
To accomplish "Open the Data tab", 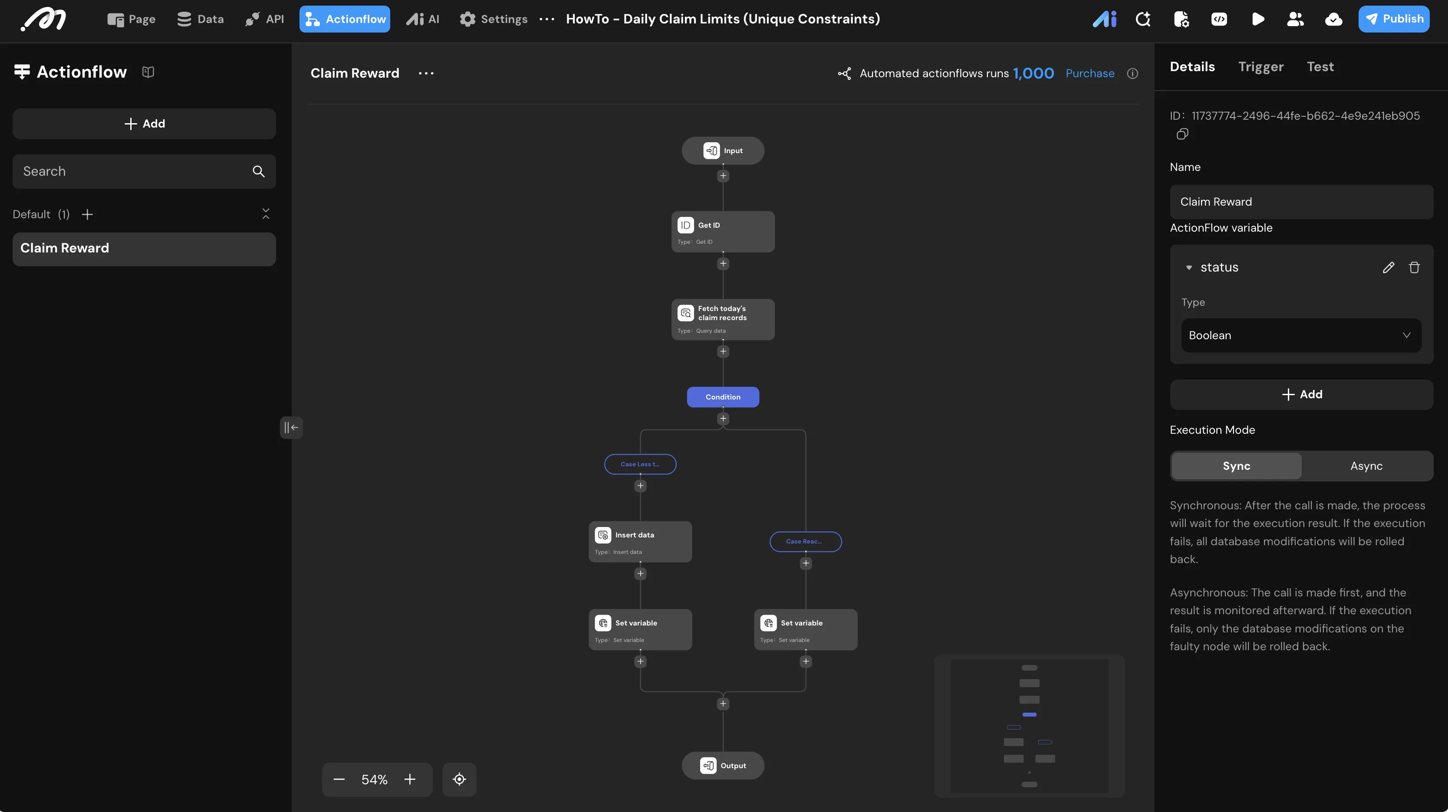I will tap(201, 19).
